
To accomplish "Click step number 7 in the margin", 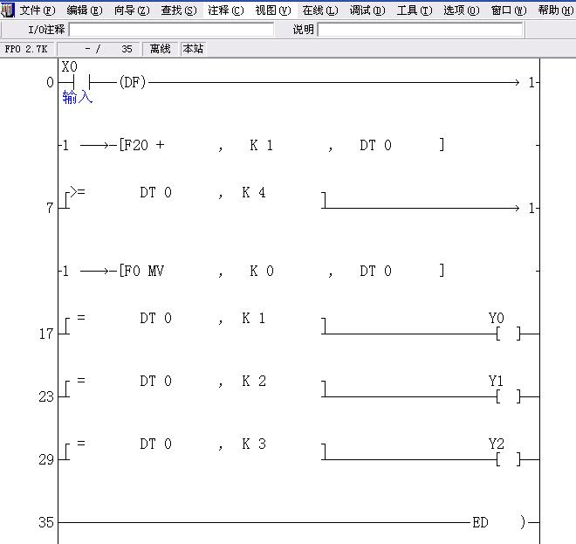I will click(50, 208).
